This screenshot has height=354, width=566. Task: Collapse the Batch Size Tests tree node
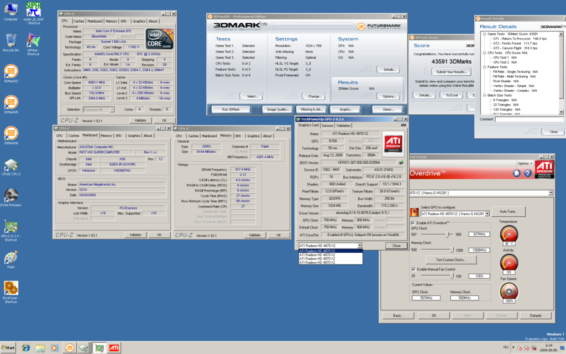pyautogui.click(x=484, y=95)
